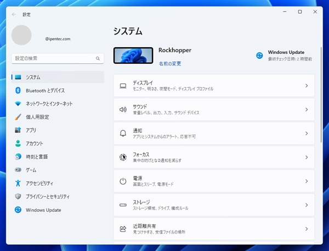The height and width of the screenshot is (251, 329).
Task: Click the Storage drive icon
Action: pos(123,205)
